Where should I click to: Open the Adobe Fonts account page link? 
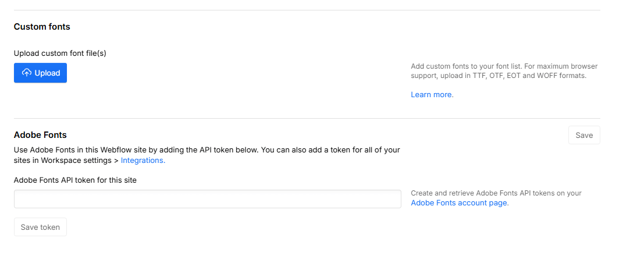459,203
